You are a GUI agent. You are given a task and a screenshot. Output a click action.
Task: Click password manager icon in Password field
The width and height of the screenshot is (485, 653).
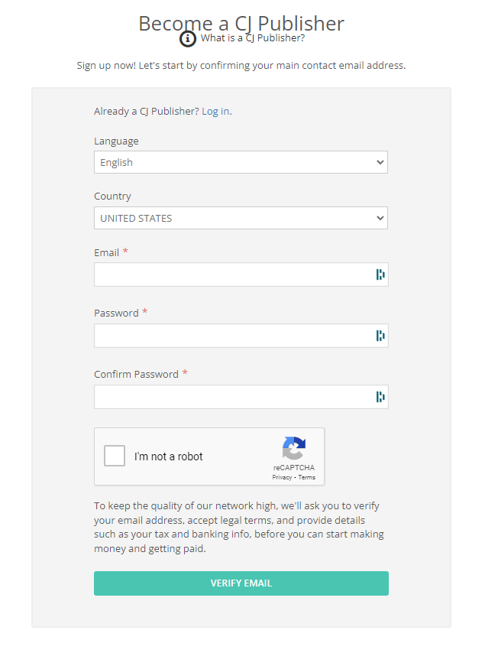point(380,336)
